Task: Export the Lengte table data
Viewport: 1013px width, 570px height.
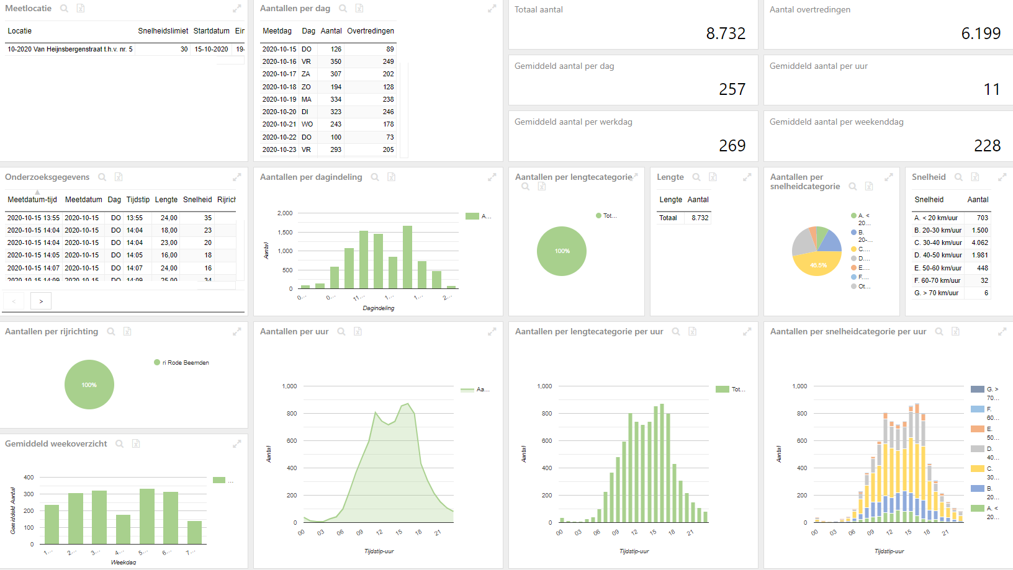Action: pyautogui.click(x=713, y=177)
